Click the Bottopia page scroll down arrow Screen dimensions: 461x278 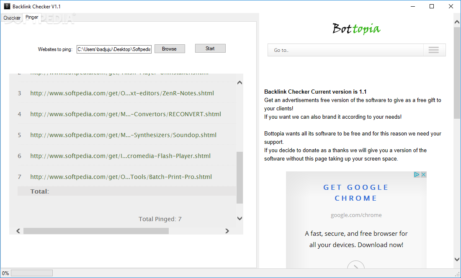click(457, 260)
